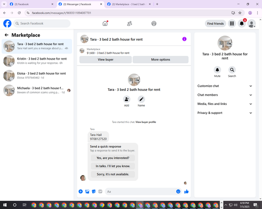The image size is (262, 209).
Task: Go back from Marketplace chats
Action: (6, 35)
